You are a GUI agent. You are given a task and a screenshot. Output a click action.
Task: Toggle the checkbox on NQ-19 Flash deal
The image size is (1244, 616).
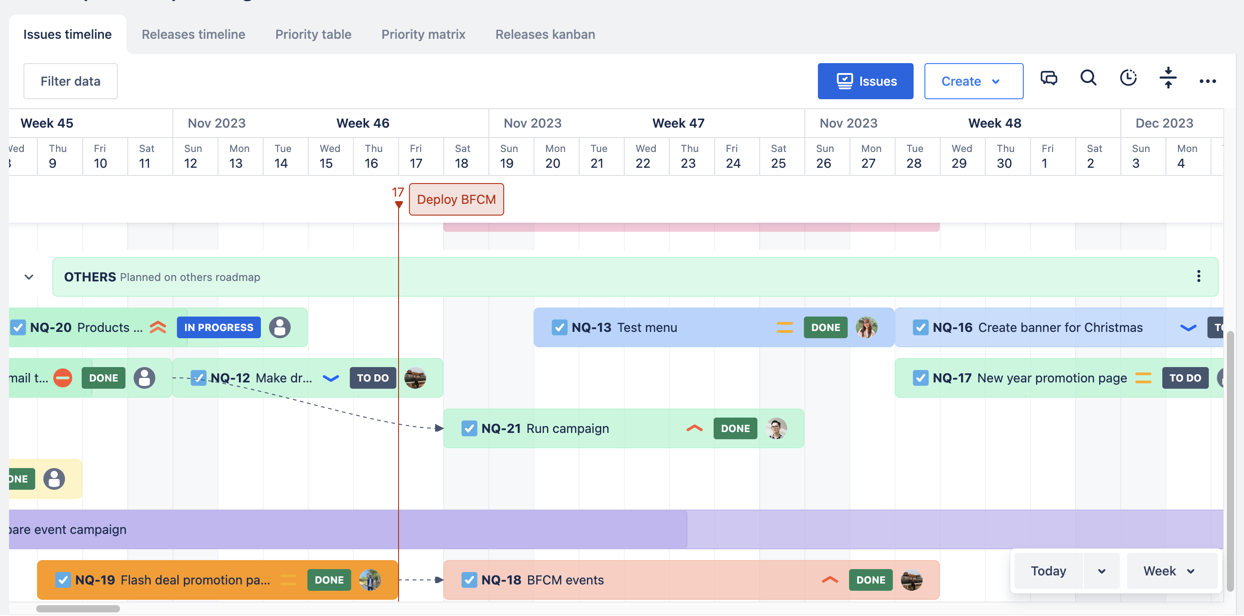(x=63, y=580)
